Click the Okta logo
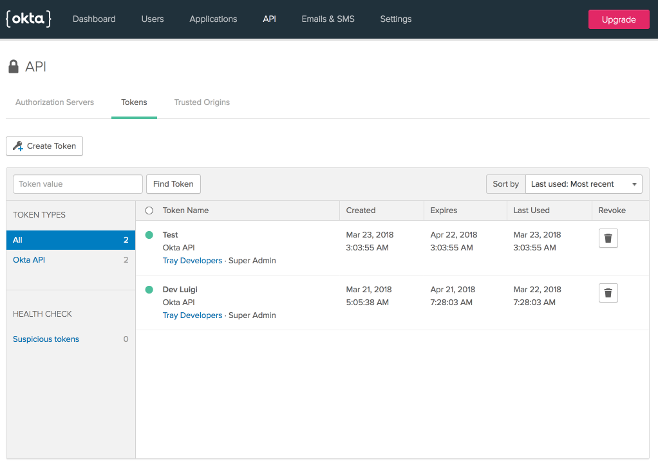Image resolution: width=658 pixels, height=468 pixels. click(28, 19)
